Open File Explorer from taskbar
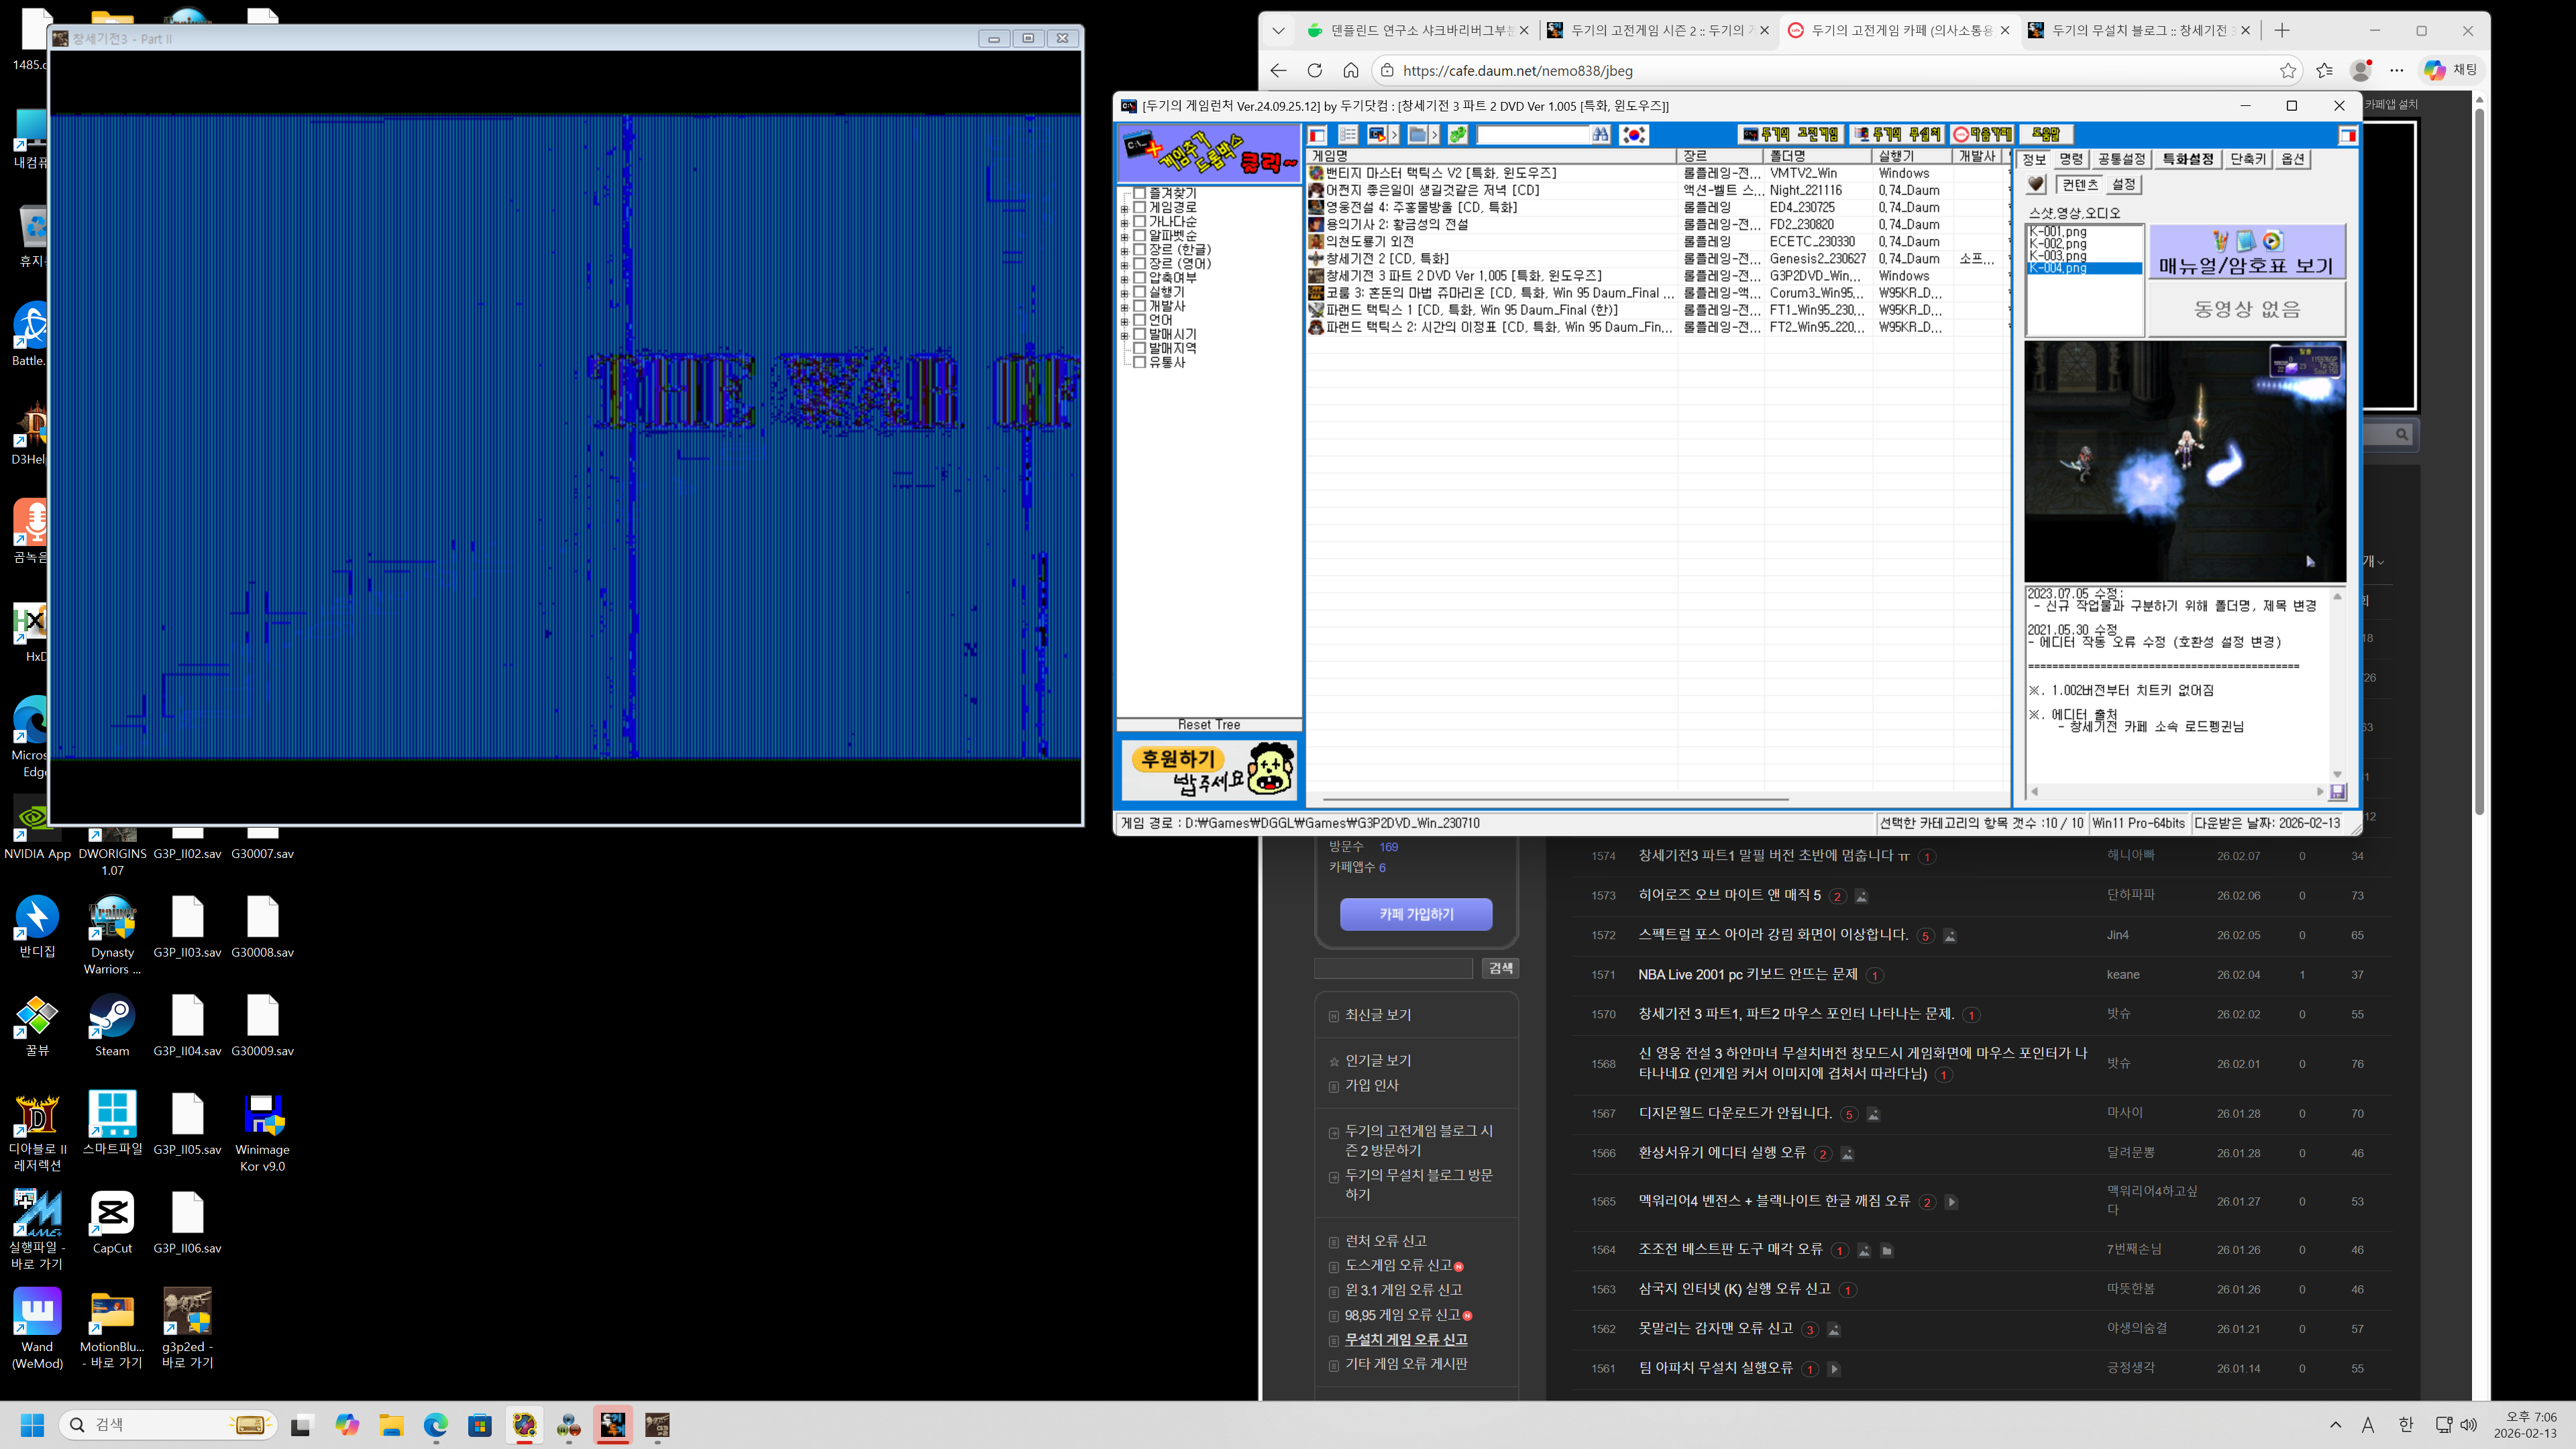The image size is (2576, 1449). click(x=391, y=1425)
